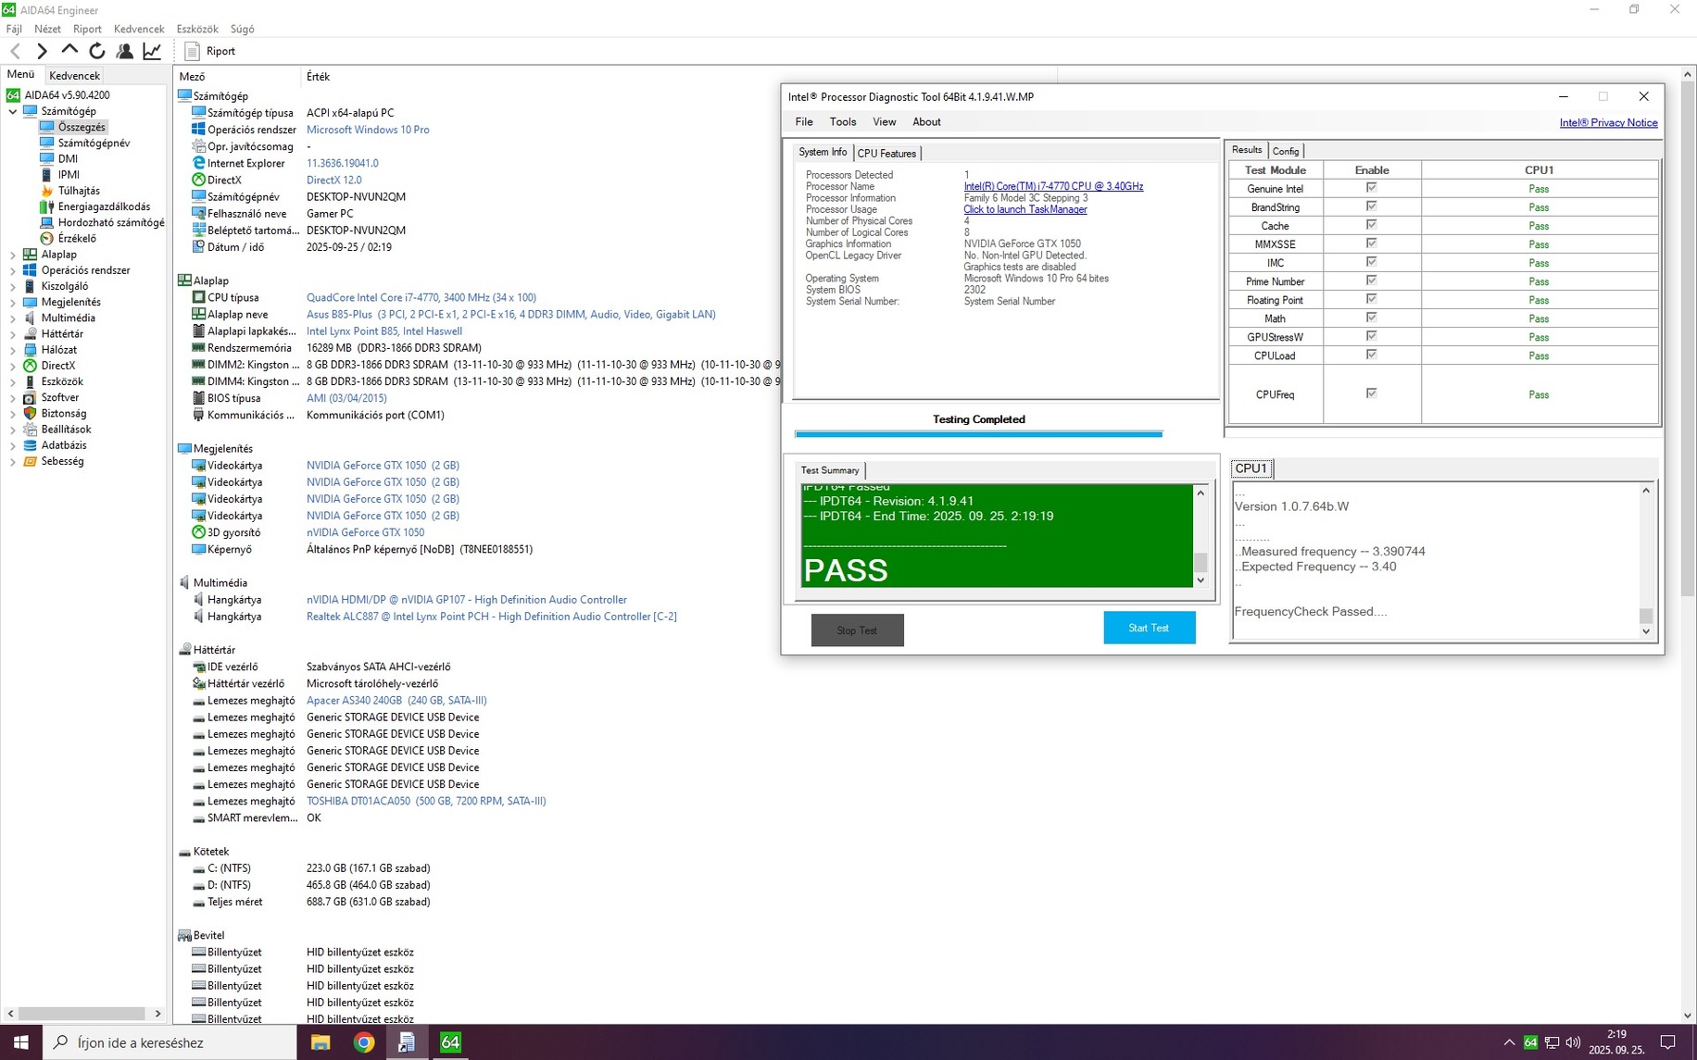Image resolution: width=1697 pixels, height=1060 pixels.
Task: Toggle the CPUFreq test checkbox
Action: click(x=1371, y=393)
